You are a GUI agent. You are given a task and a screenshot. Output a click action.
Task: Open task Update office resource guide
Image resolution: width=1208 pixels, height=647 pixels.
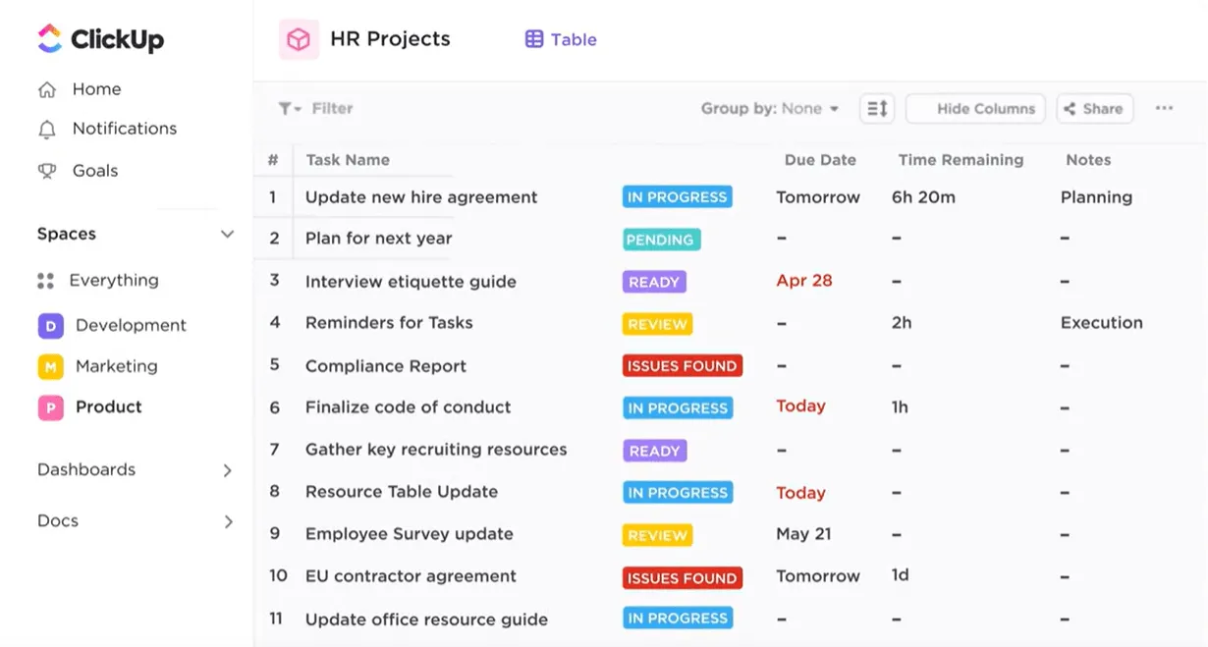click(x=426, y=620)
